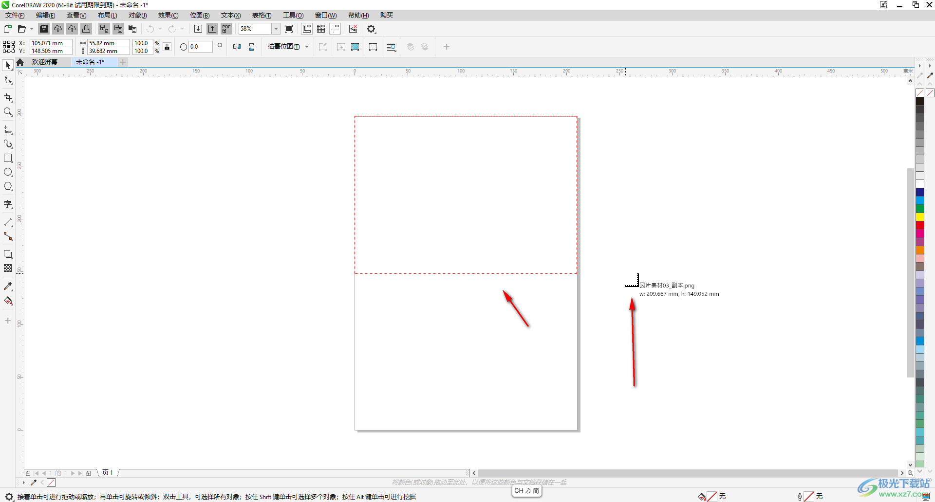Open the 帮助(H) menu
The image size is (935, 502).
[x=358, y=15]
